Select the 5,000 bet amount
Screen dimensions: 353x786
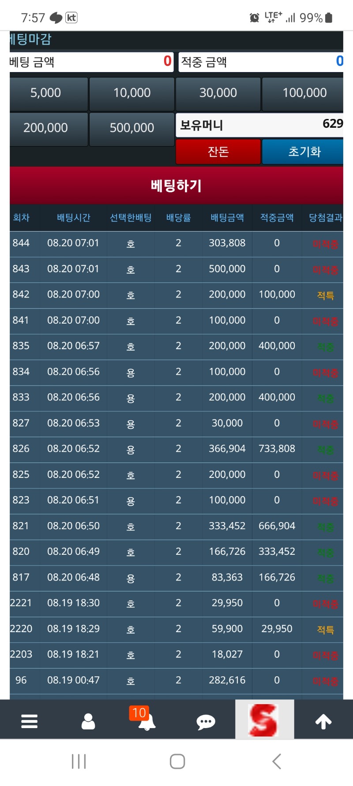pos(49,94)
